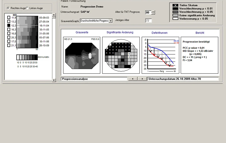Click the exam list scrollbar thumb
The width and height of the screenshot is (226, 143).
[x=54, y=17]
